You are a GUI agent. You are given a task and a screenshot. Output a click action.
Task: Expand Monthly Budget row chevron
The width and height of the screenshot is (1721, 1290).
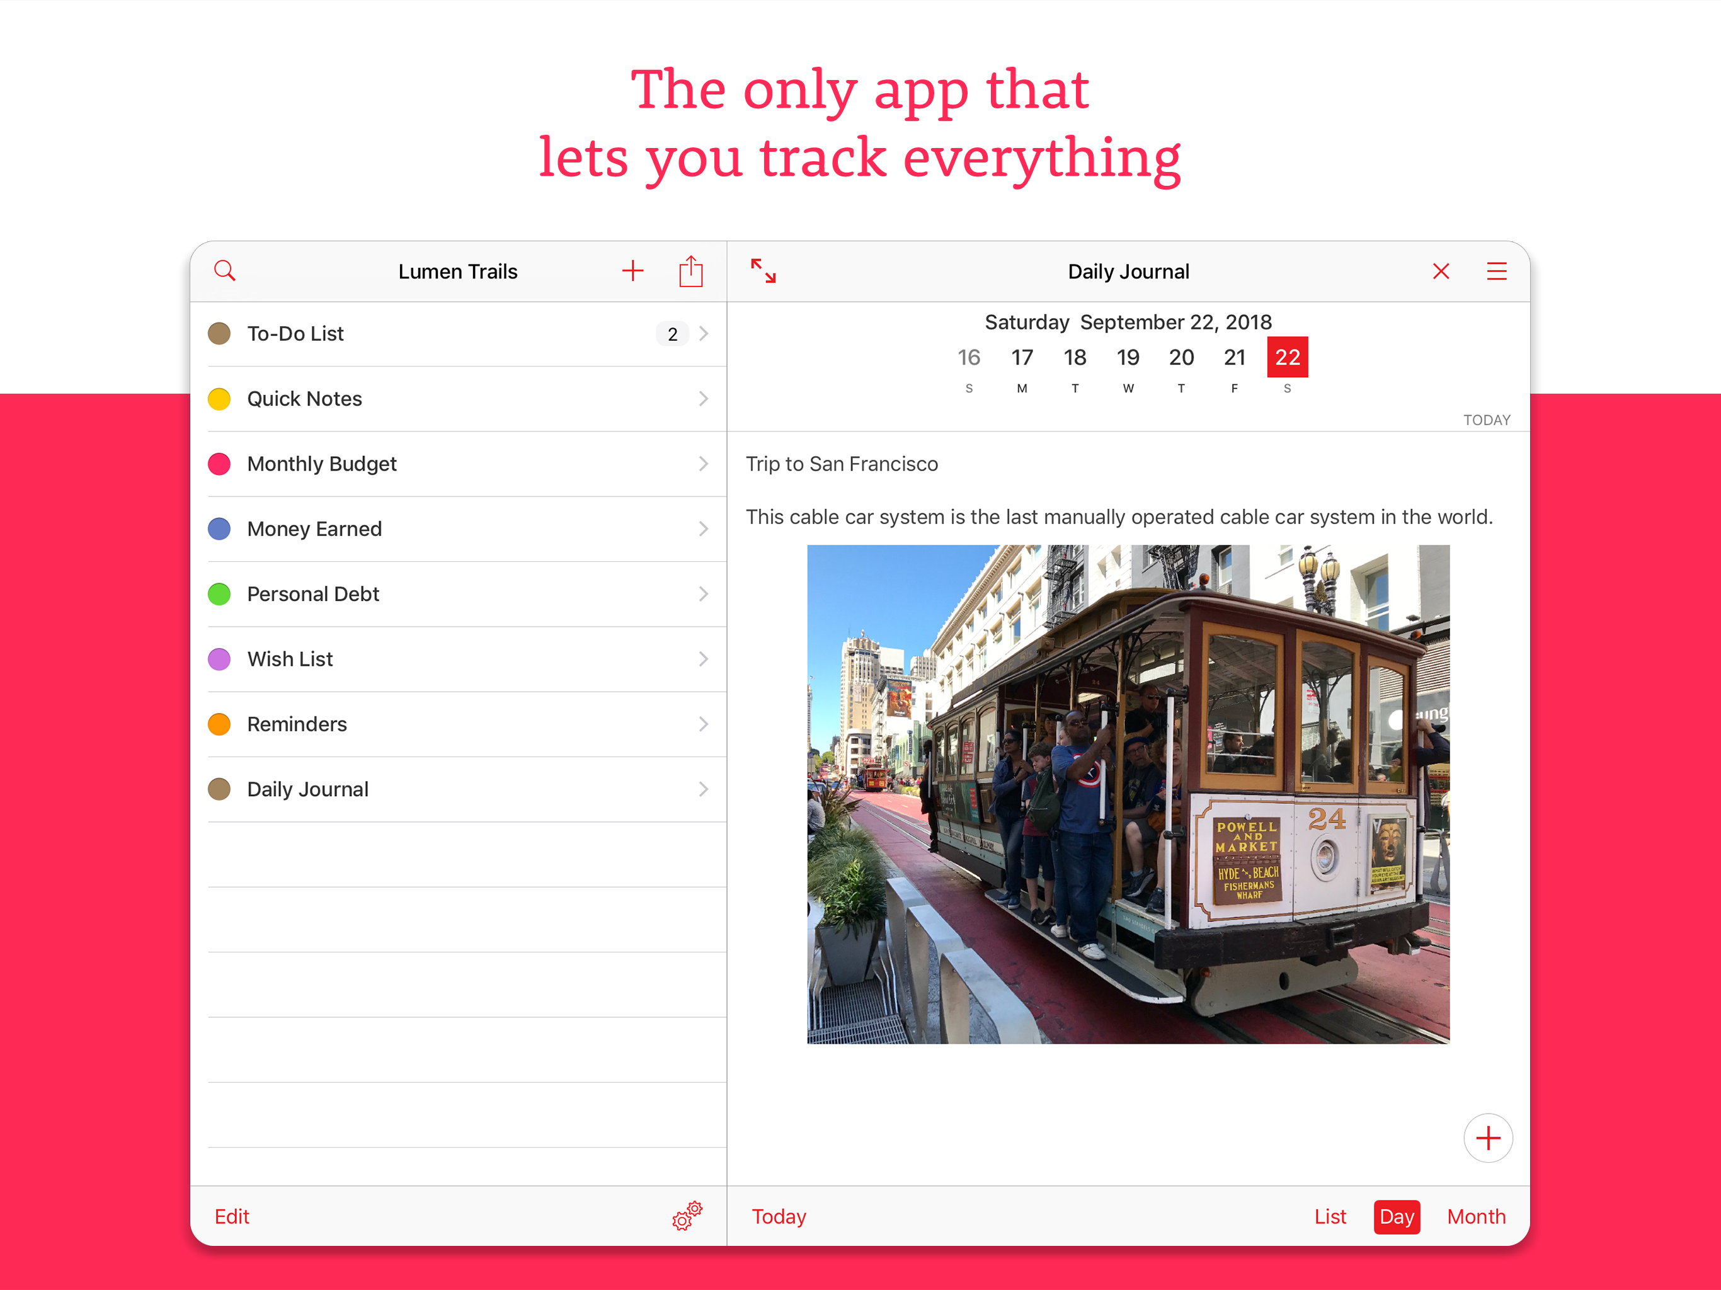704,464
